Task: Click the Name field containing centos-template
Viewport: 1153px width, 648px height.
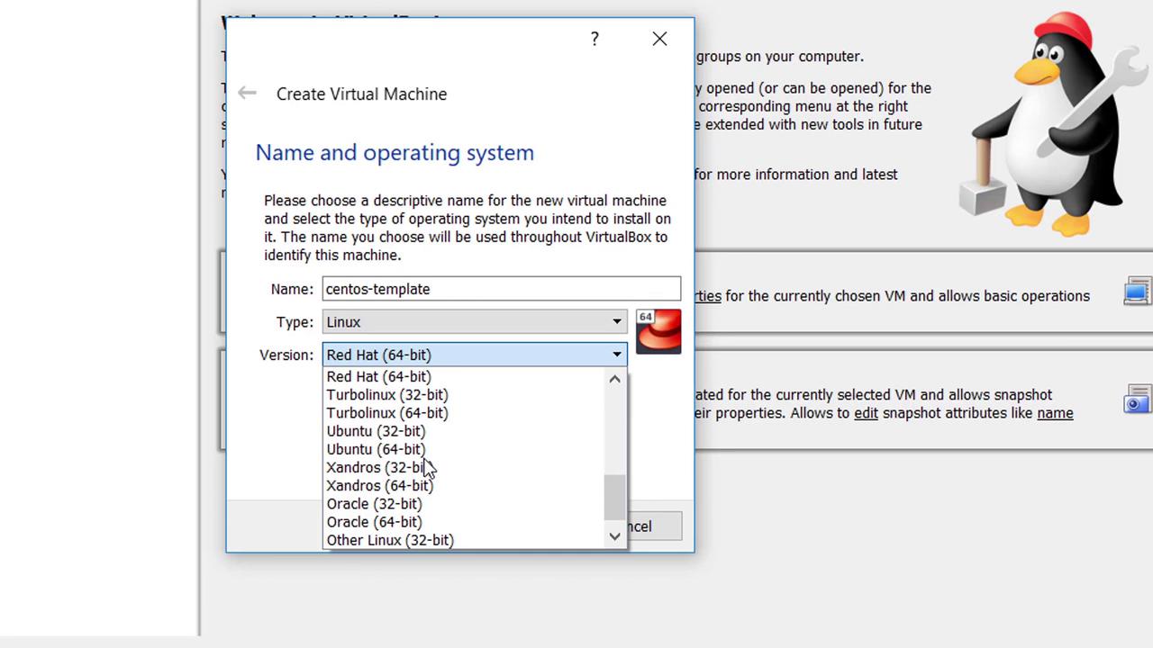Action: tap(501, 289)
